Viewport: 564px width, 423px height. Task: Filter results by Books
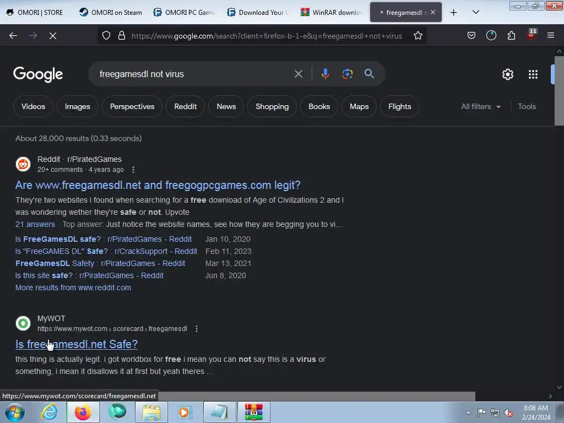tap(319, 106)
